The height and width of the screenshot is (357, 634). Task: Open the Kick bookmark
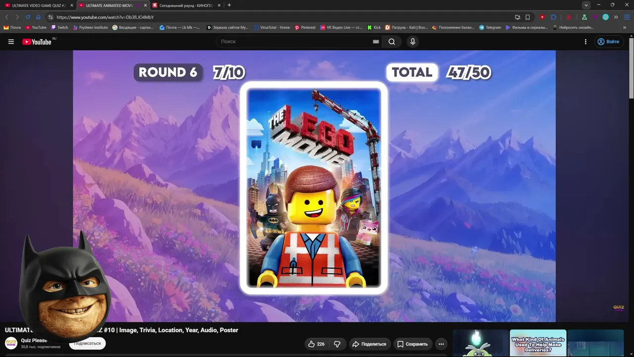[374, 27]
